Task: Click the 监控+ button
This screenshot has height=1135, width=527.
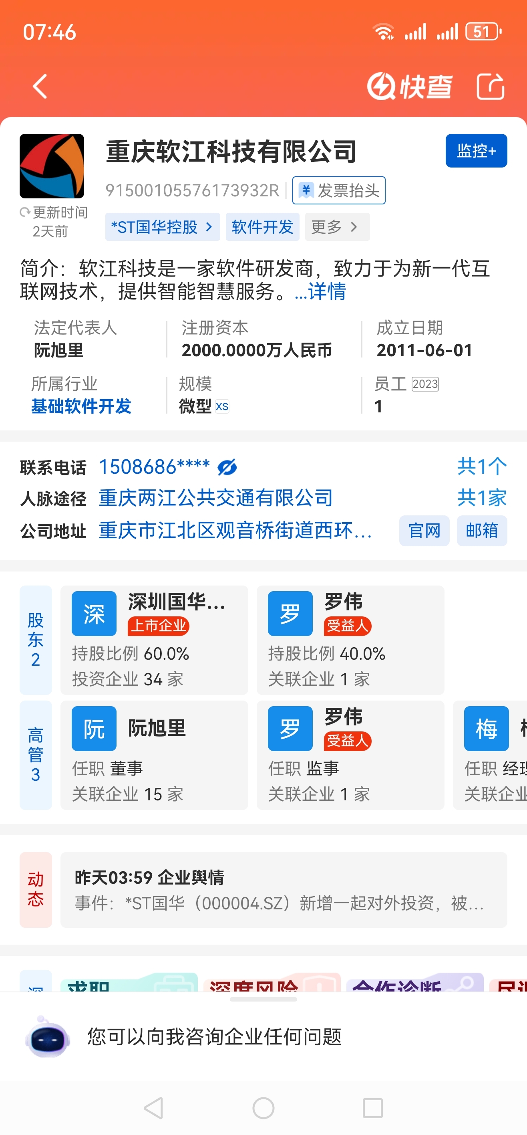Action: pos(477,151)
